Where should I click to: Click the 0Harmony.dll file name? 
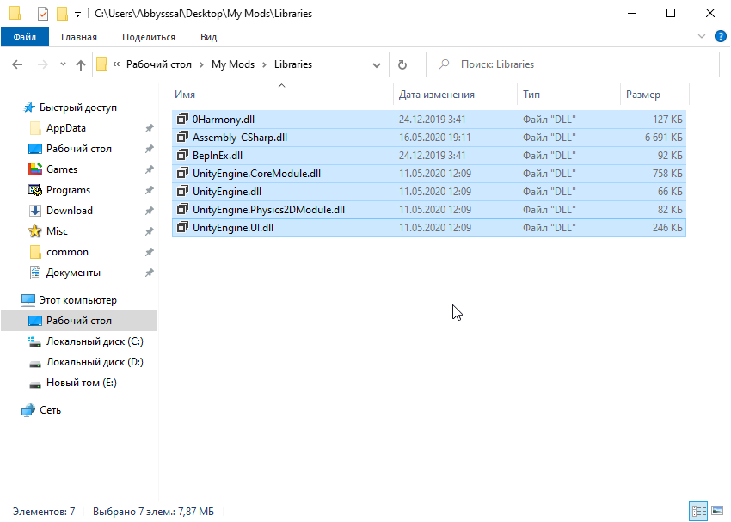pyautogui.click(x=224, y=120)
